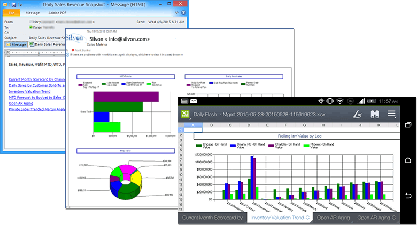Switch to the Open AR Aging-C sheet tab
The width and height of the screenshot is (417, 225).
click(376, 218)
